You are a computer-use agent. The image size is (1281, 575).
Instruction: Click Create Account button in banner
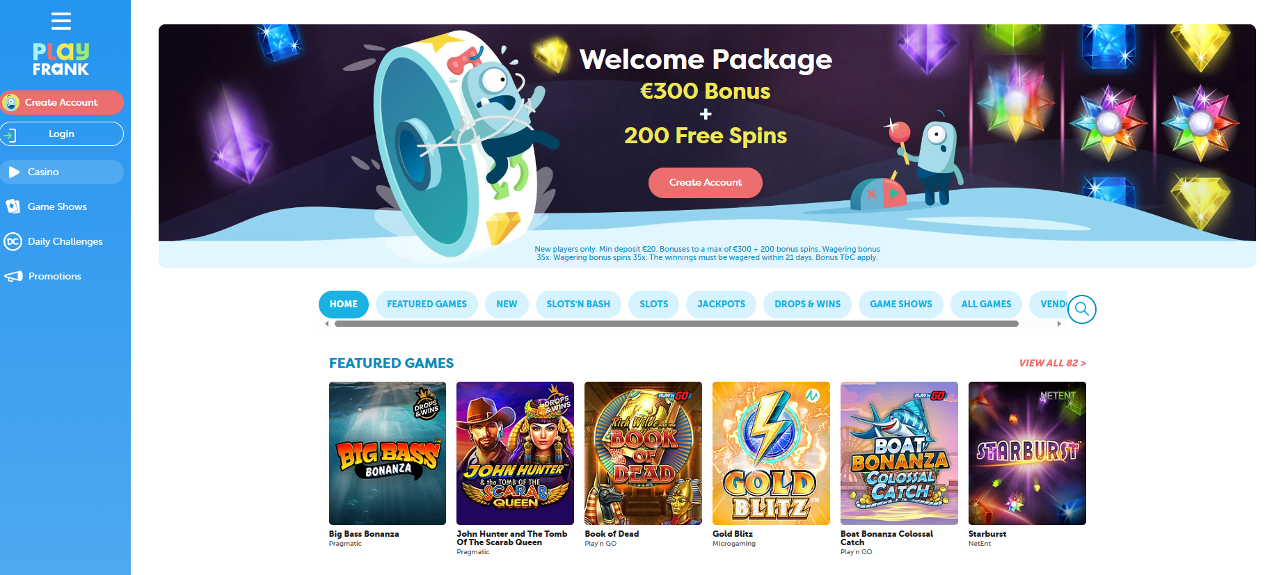[x=706, y=182]
